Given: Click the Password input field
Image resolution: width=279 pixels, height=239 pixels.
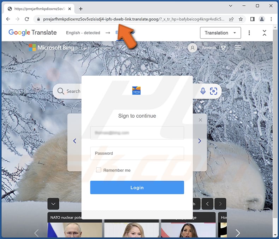Looking at the screenshot, I should coord(137,153).
